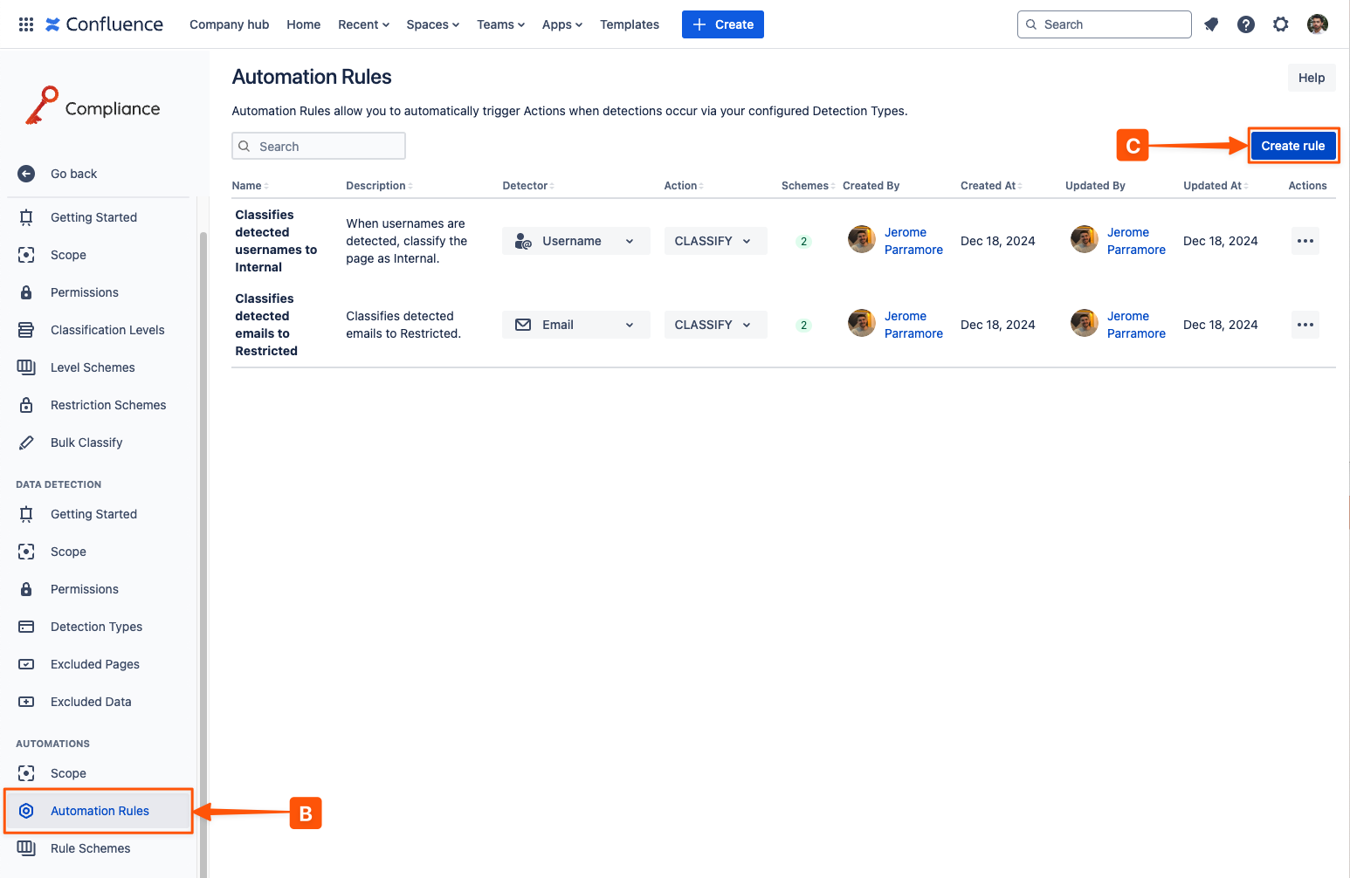Click the Bulk Classify pencil icon

[x=26, y=442]
